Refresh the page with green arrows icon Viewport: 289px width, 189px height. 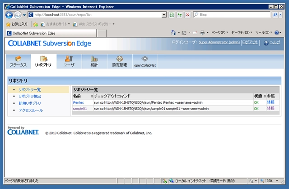180,15
